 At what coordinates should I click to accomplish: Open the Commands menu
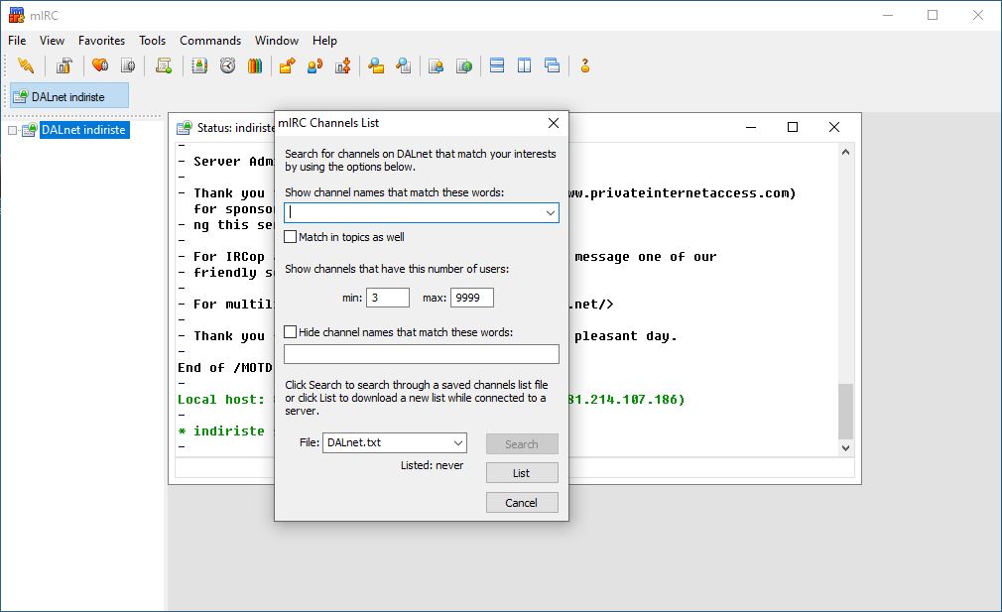click(x=210, y=41)
